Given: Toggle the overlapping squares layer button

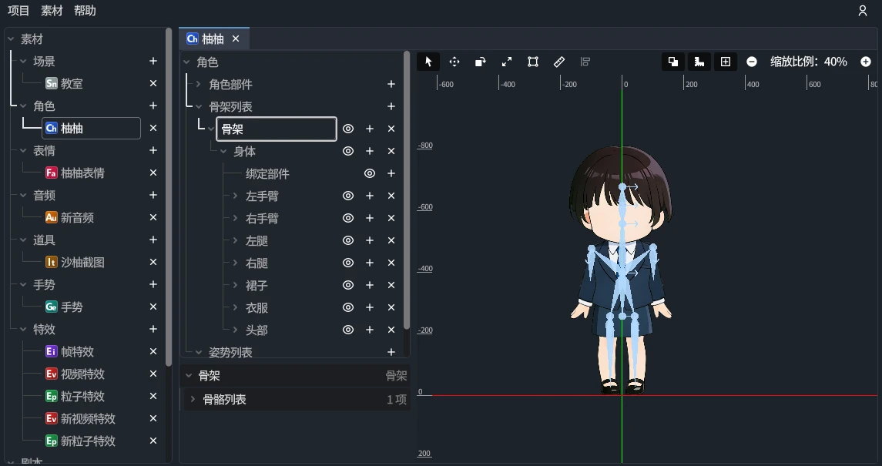Looking at the screenshot, I should 672,62.
